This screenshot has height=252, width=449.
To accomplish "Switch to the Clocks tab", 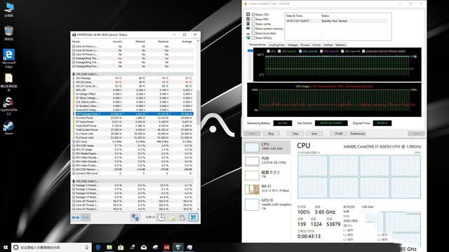I will click(x=316, y=45).
